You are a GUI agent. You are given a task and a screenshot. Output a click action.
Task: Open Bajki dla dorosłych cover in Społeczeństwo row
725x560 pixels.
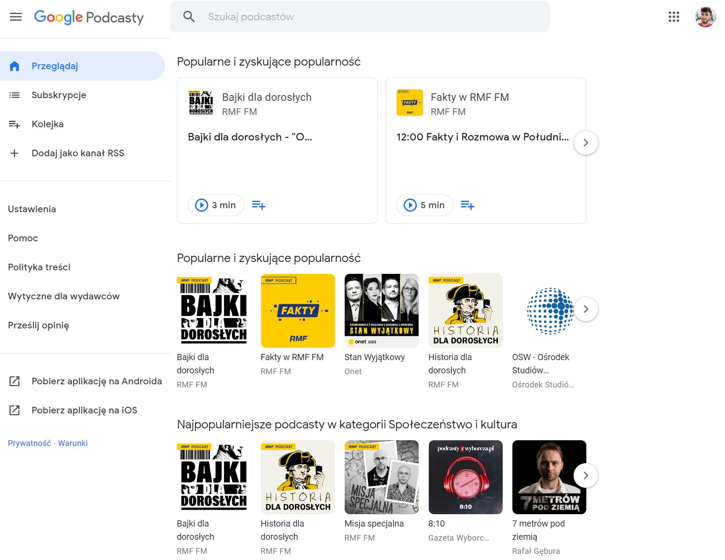[x=214, y=477]
